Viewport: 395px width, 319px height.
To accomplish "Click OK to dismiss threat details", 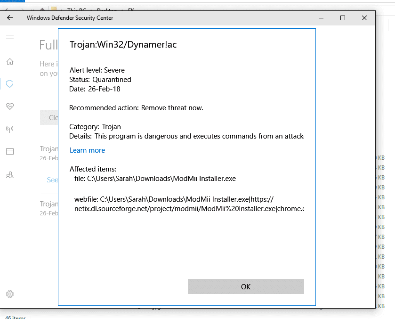I will (x=246, y=286).
